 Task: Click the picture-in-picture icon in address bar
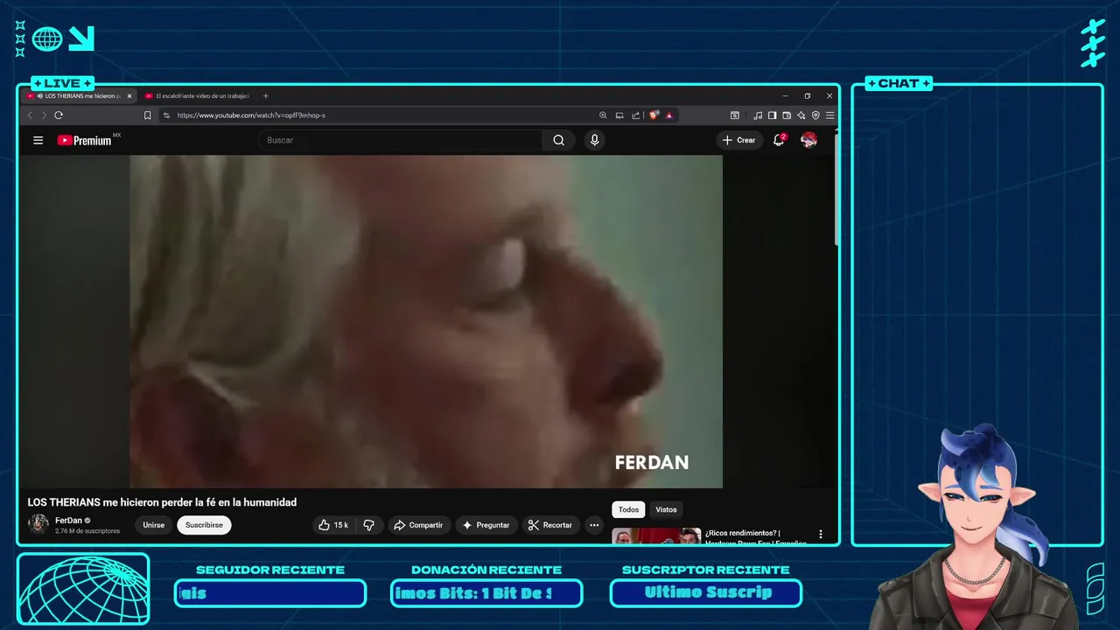coord(619,115)
